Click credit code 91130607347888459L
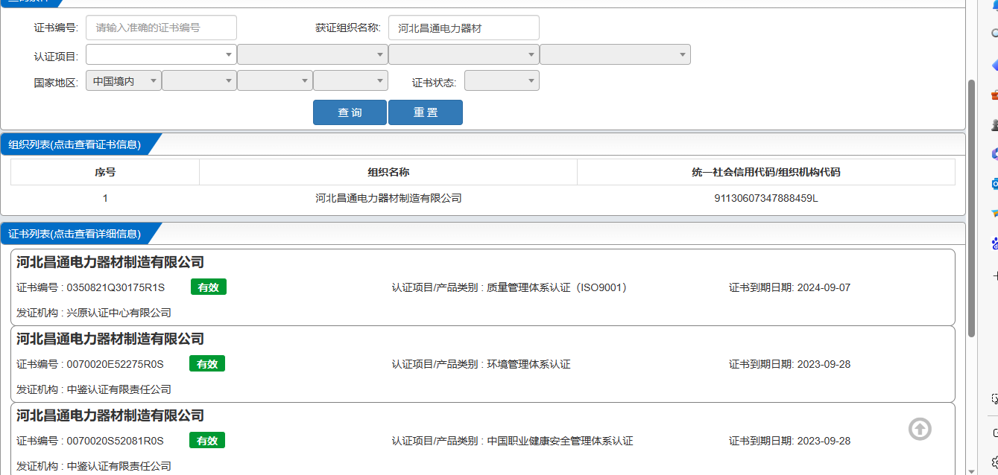The image size is (998, 475). [x=766, y=198]
